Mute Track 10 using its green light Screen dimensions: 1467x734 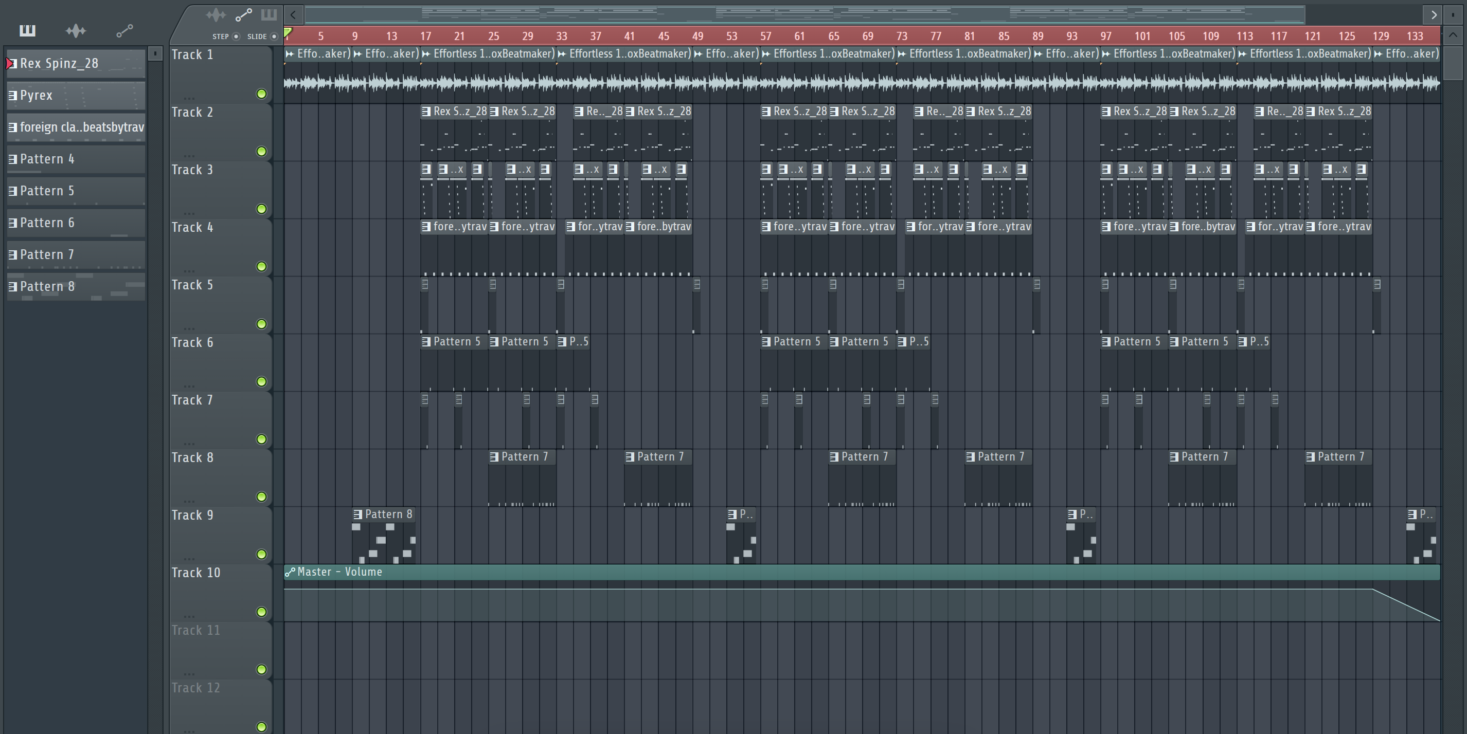[x=261, y=612]
